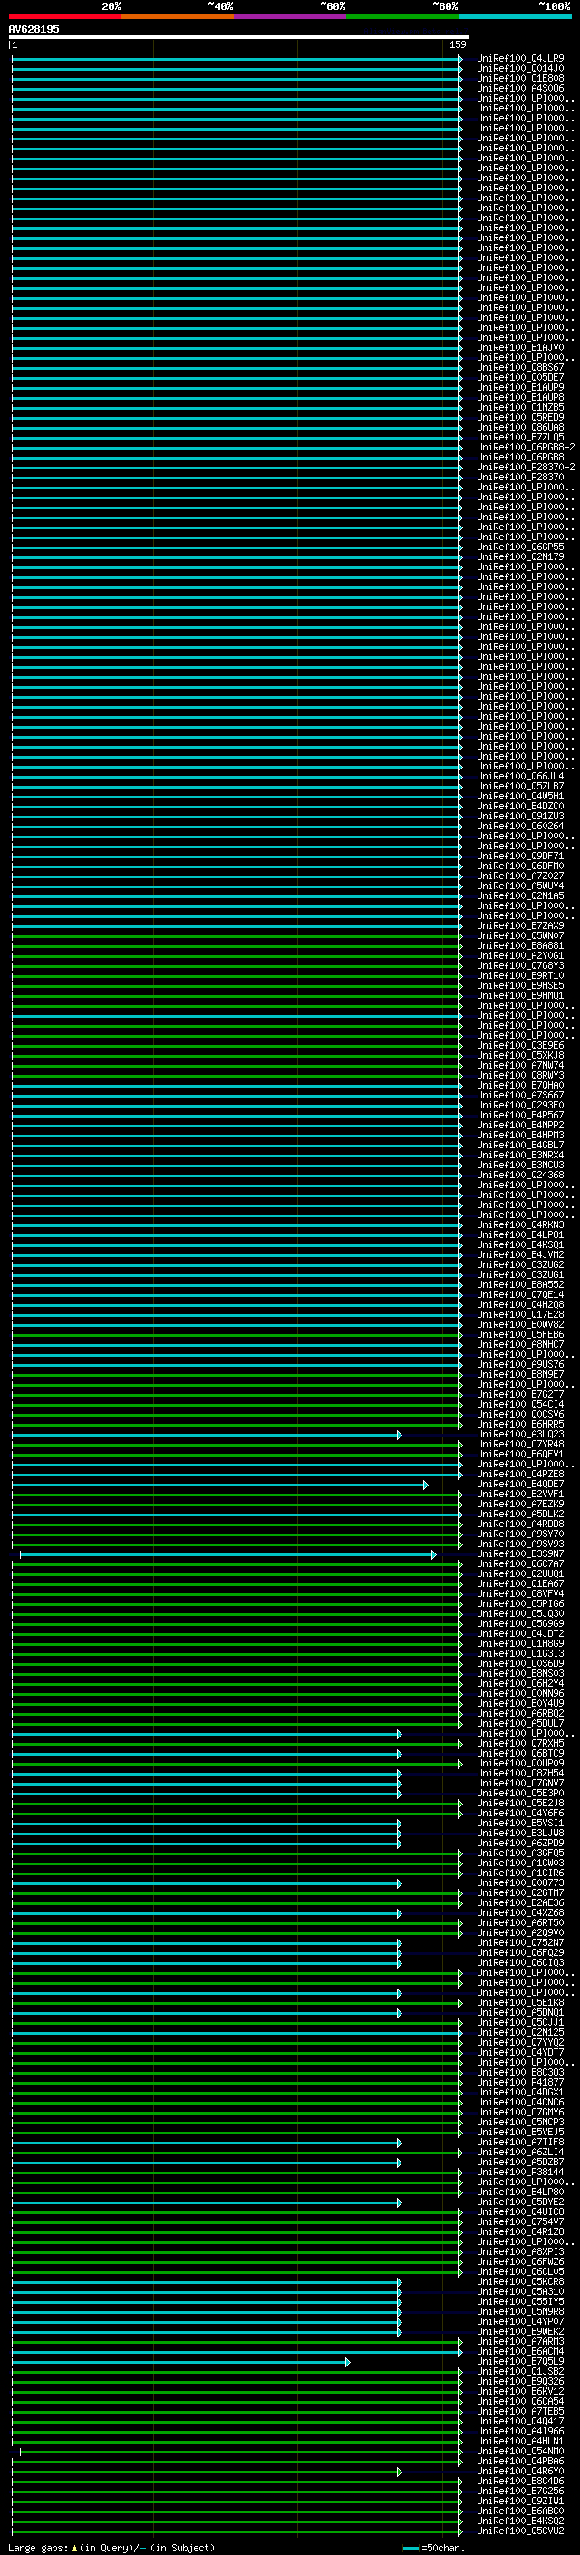Click the green ~80% identity color bar
The height and width of the screenshot is (2555, 580).
click(402, 16)
